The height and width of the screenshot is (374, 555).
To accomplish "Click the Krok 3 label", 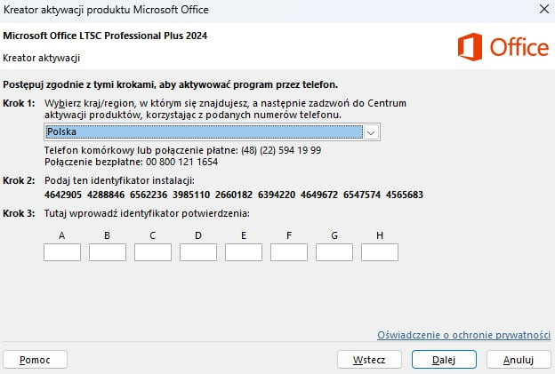I will (x=19, y=213).
